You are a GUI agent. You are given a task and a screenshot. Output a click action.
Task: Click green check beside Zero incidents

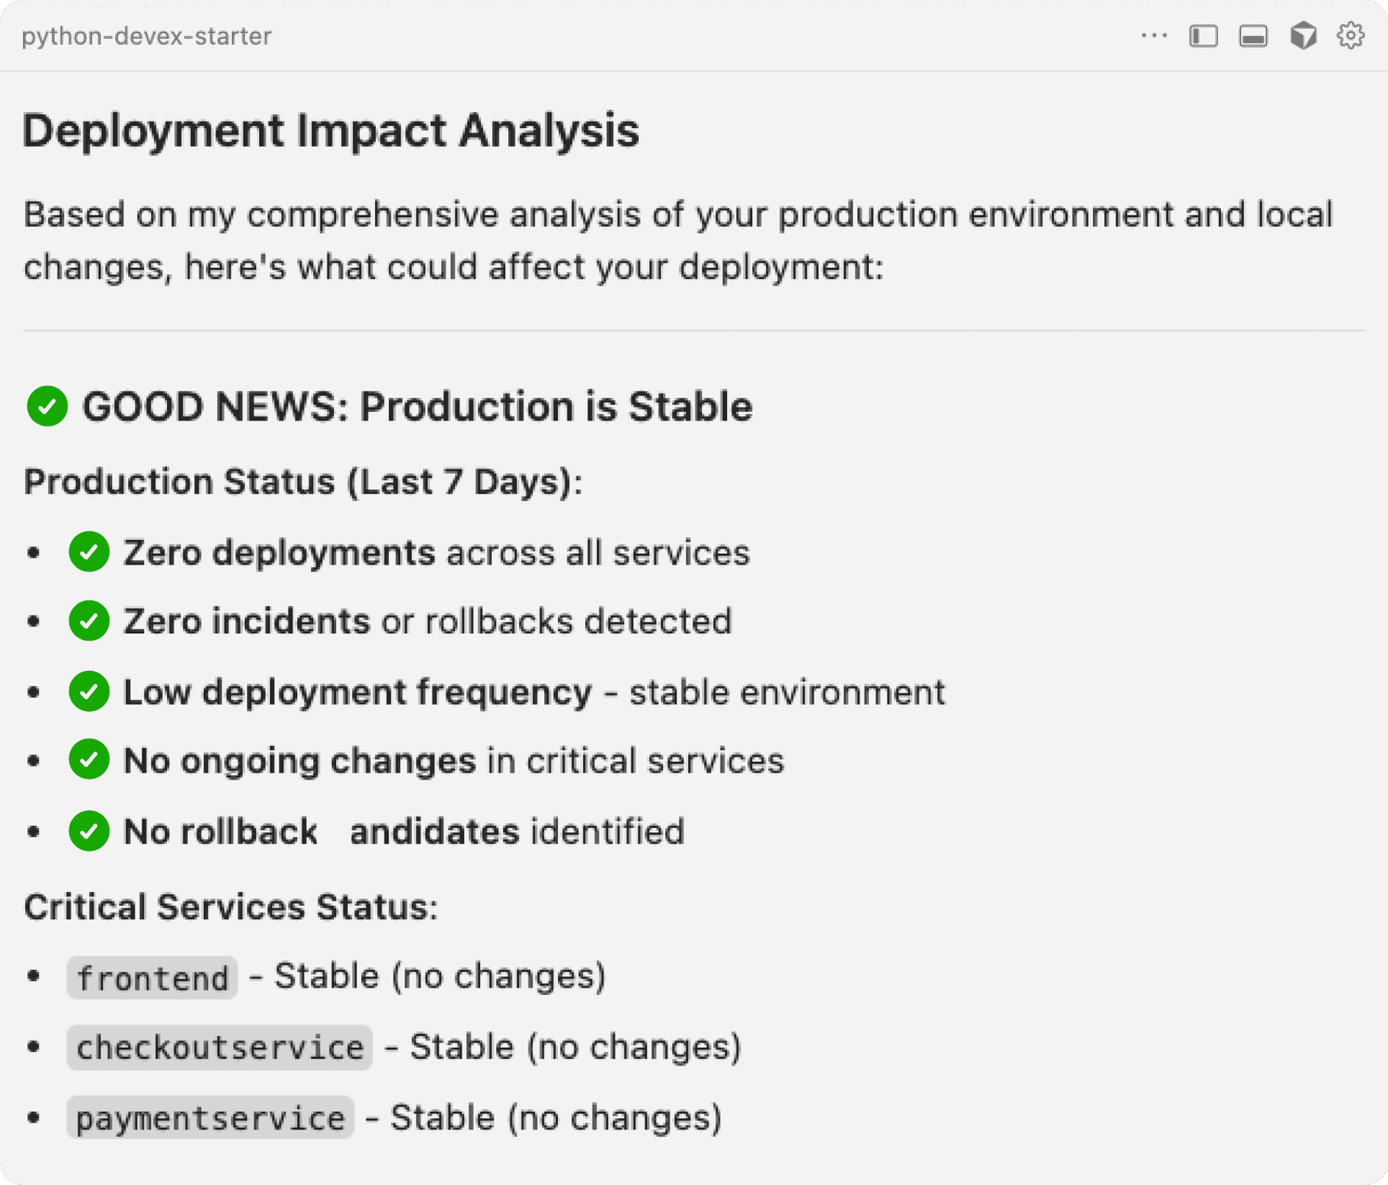[89, 620]
